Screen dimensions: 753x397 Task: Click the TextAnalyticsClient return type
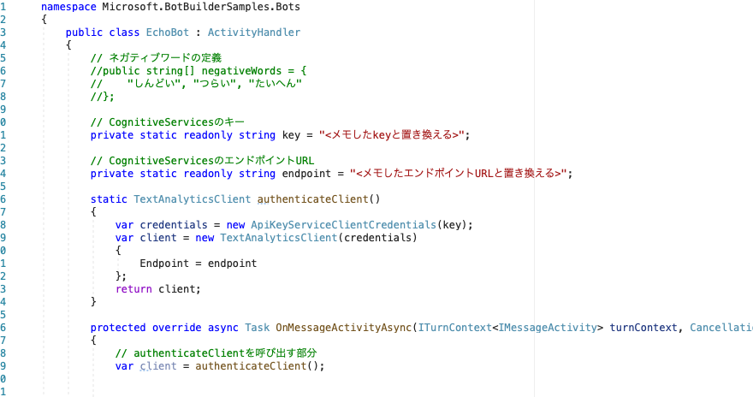[192, 199]
